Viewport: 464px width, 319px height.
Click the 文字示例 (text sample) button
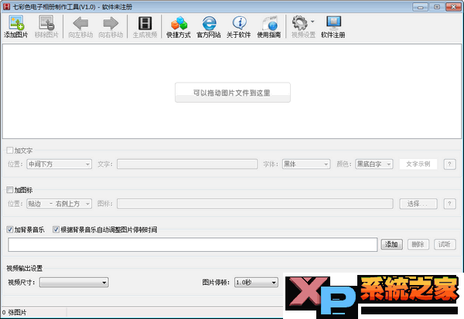tap(418, 164)
